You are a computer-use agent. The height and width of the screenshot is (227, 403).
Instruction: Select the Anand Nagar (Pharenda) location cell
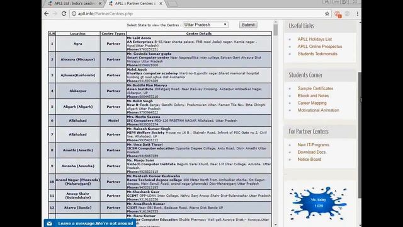click(77, 182)
